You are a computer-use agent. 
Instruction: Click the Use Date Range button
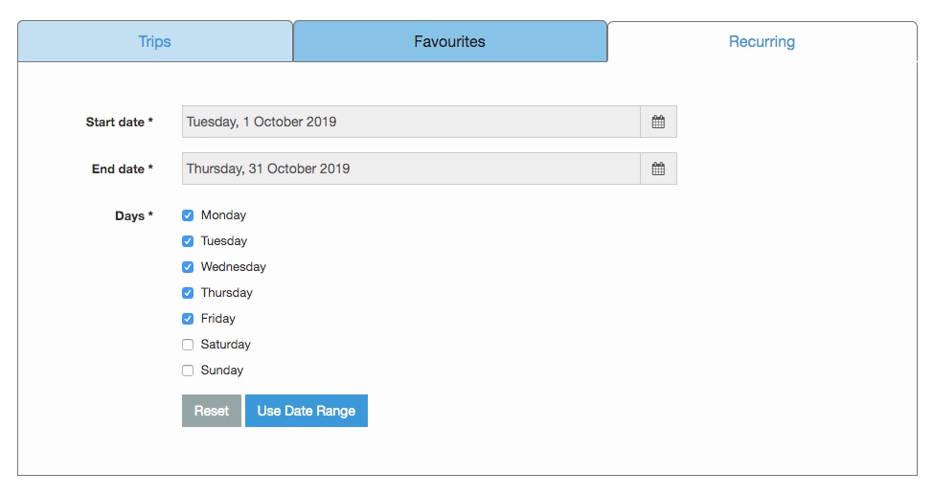coord(307,411)
